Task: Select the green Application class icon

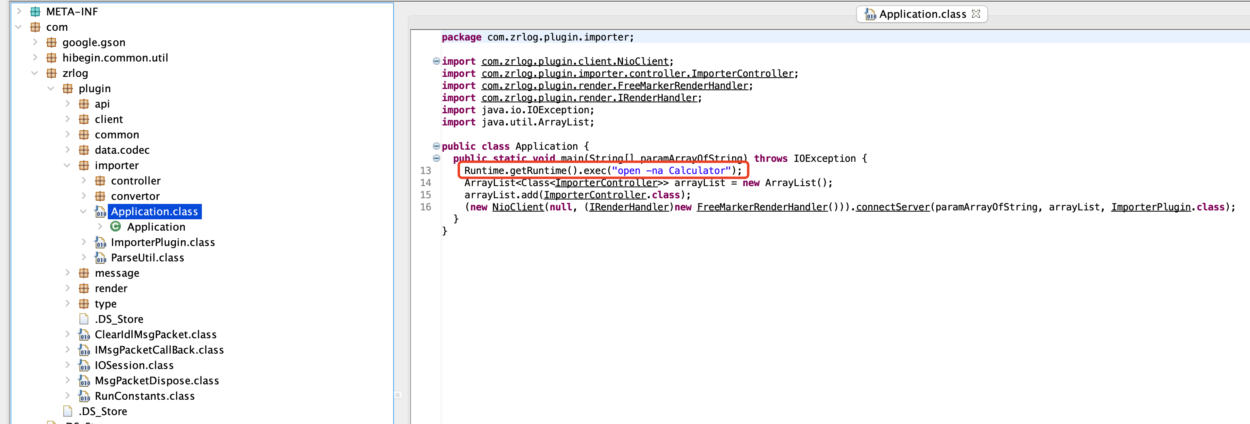Action: tap(116, 226)
